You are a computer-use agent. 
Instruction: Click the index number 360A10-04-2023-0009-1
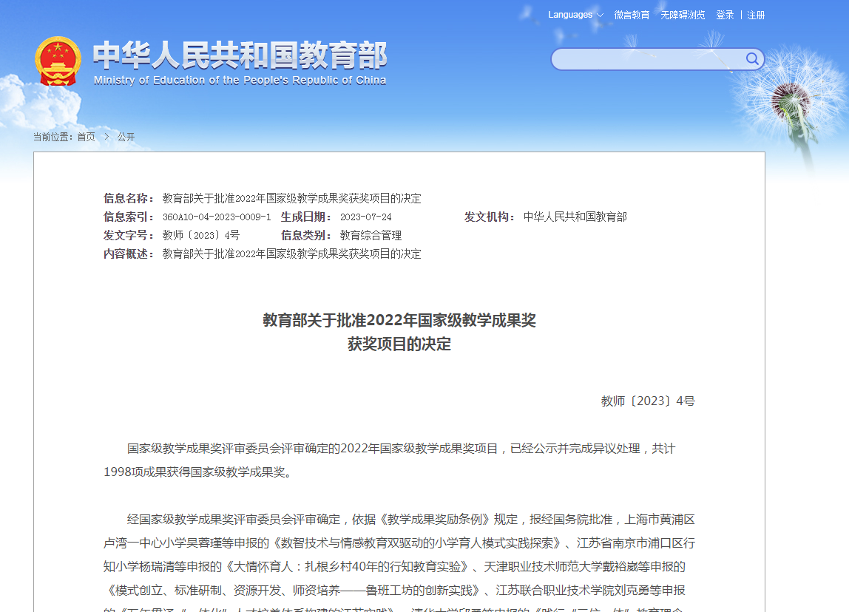tap(217, 217)
